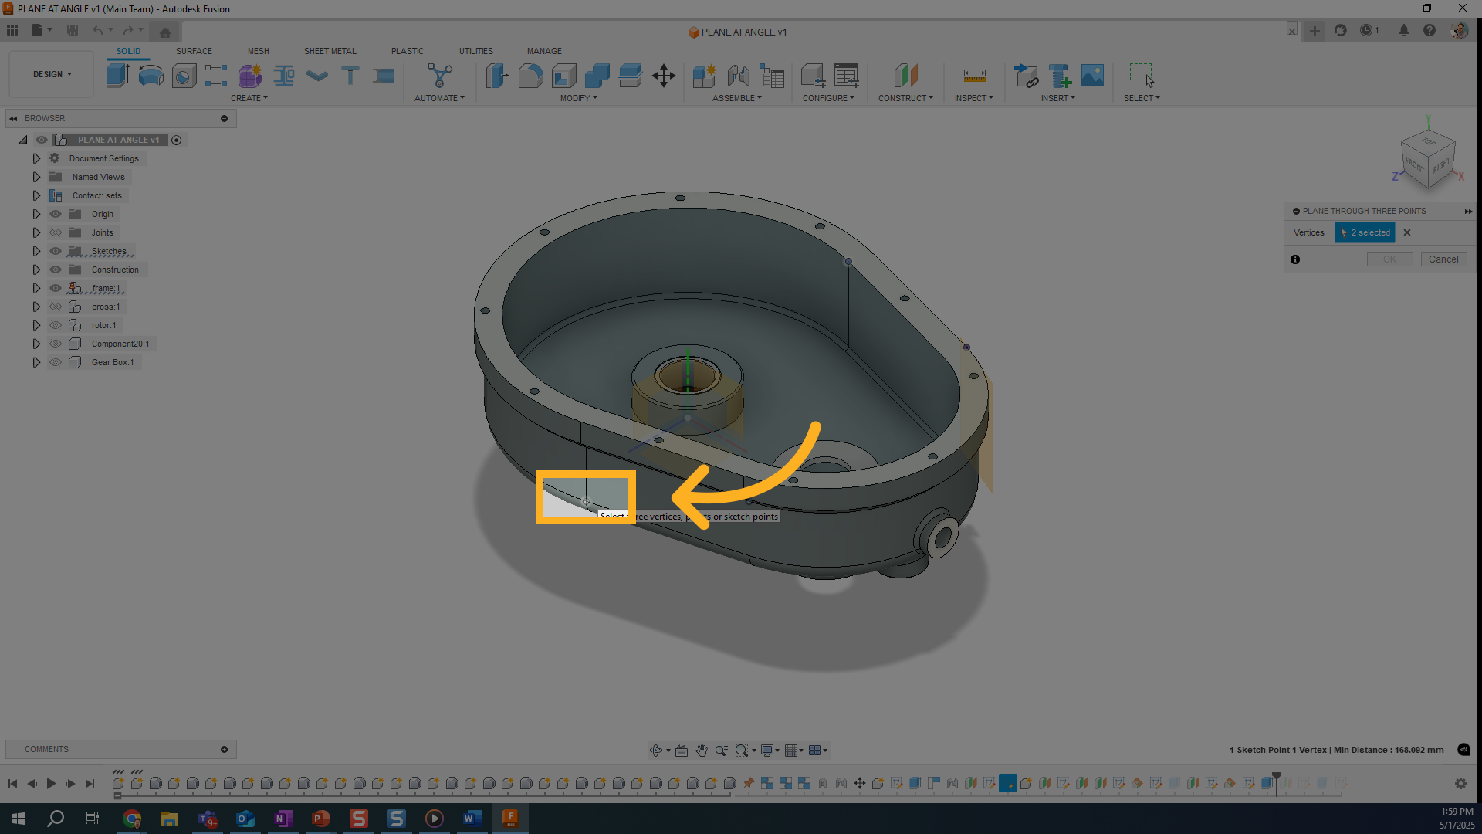1482x834 pixels.
Task: Click the Display Settings monitor icon
Action: (767, 750)
